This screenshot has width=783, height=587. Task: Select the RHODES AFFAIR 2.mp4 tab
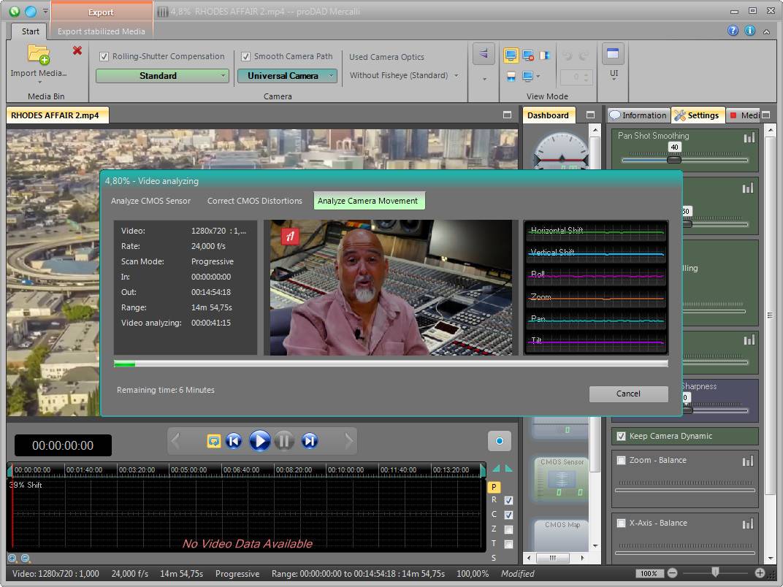tap(58, 115)
